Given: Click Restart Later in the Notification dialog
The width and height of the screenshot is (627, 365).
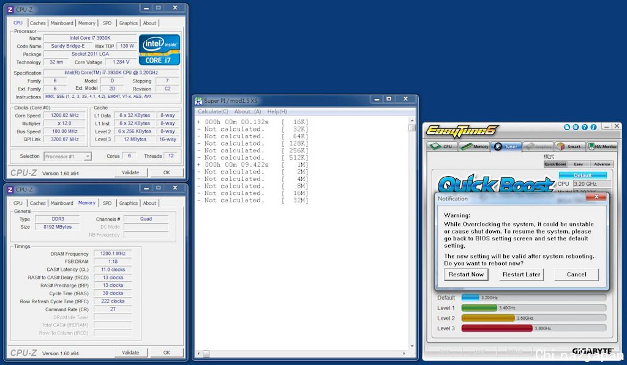Looking at the screenshot, I should tap(521, 275).
